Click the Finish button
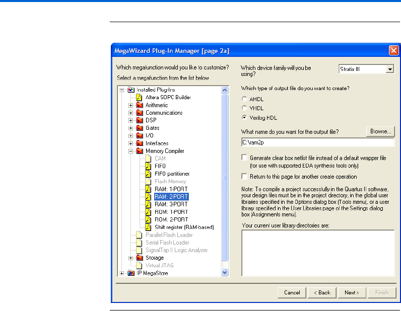This screenshot has height=311, width=401. 382,292
